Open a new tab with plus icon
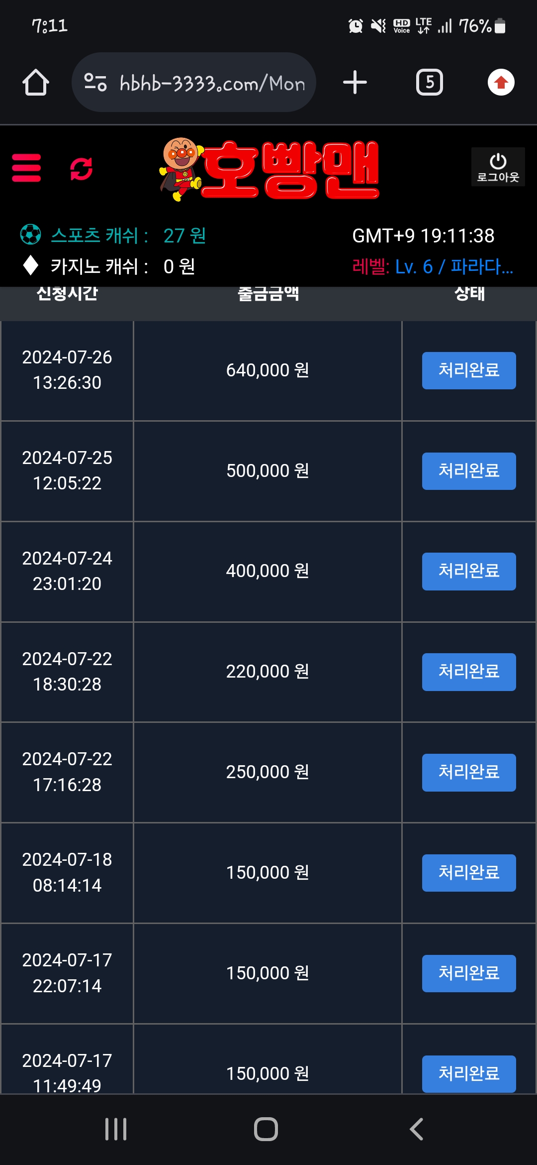537x1165 pixels. coord(355,82)
